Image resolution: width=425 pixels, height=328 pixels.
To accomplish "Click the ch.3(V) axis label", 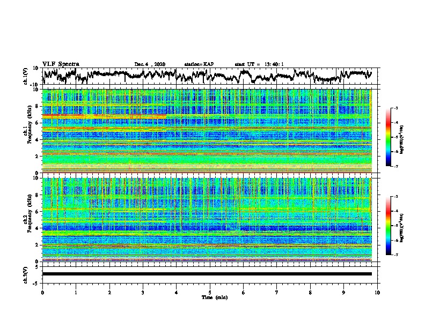I will [26, 275].
